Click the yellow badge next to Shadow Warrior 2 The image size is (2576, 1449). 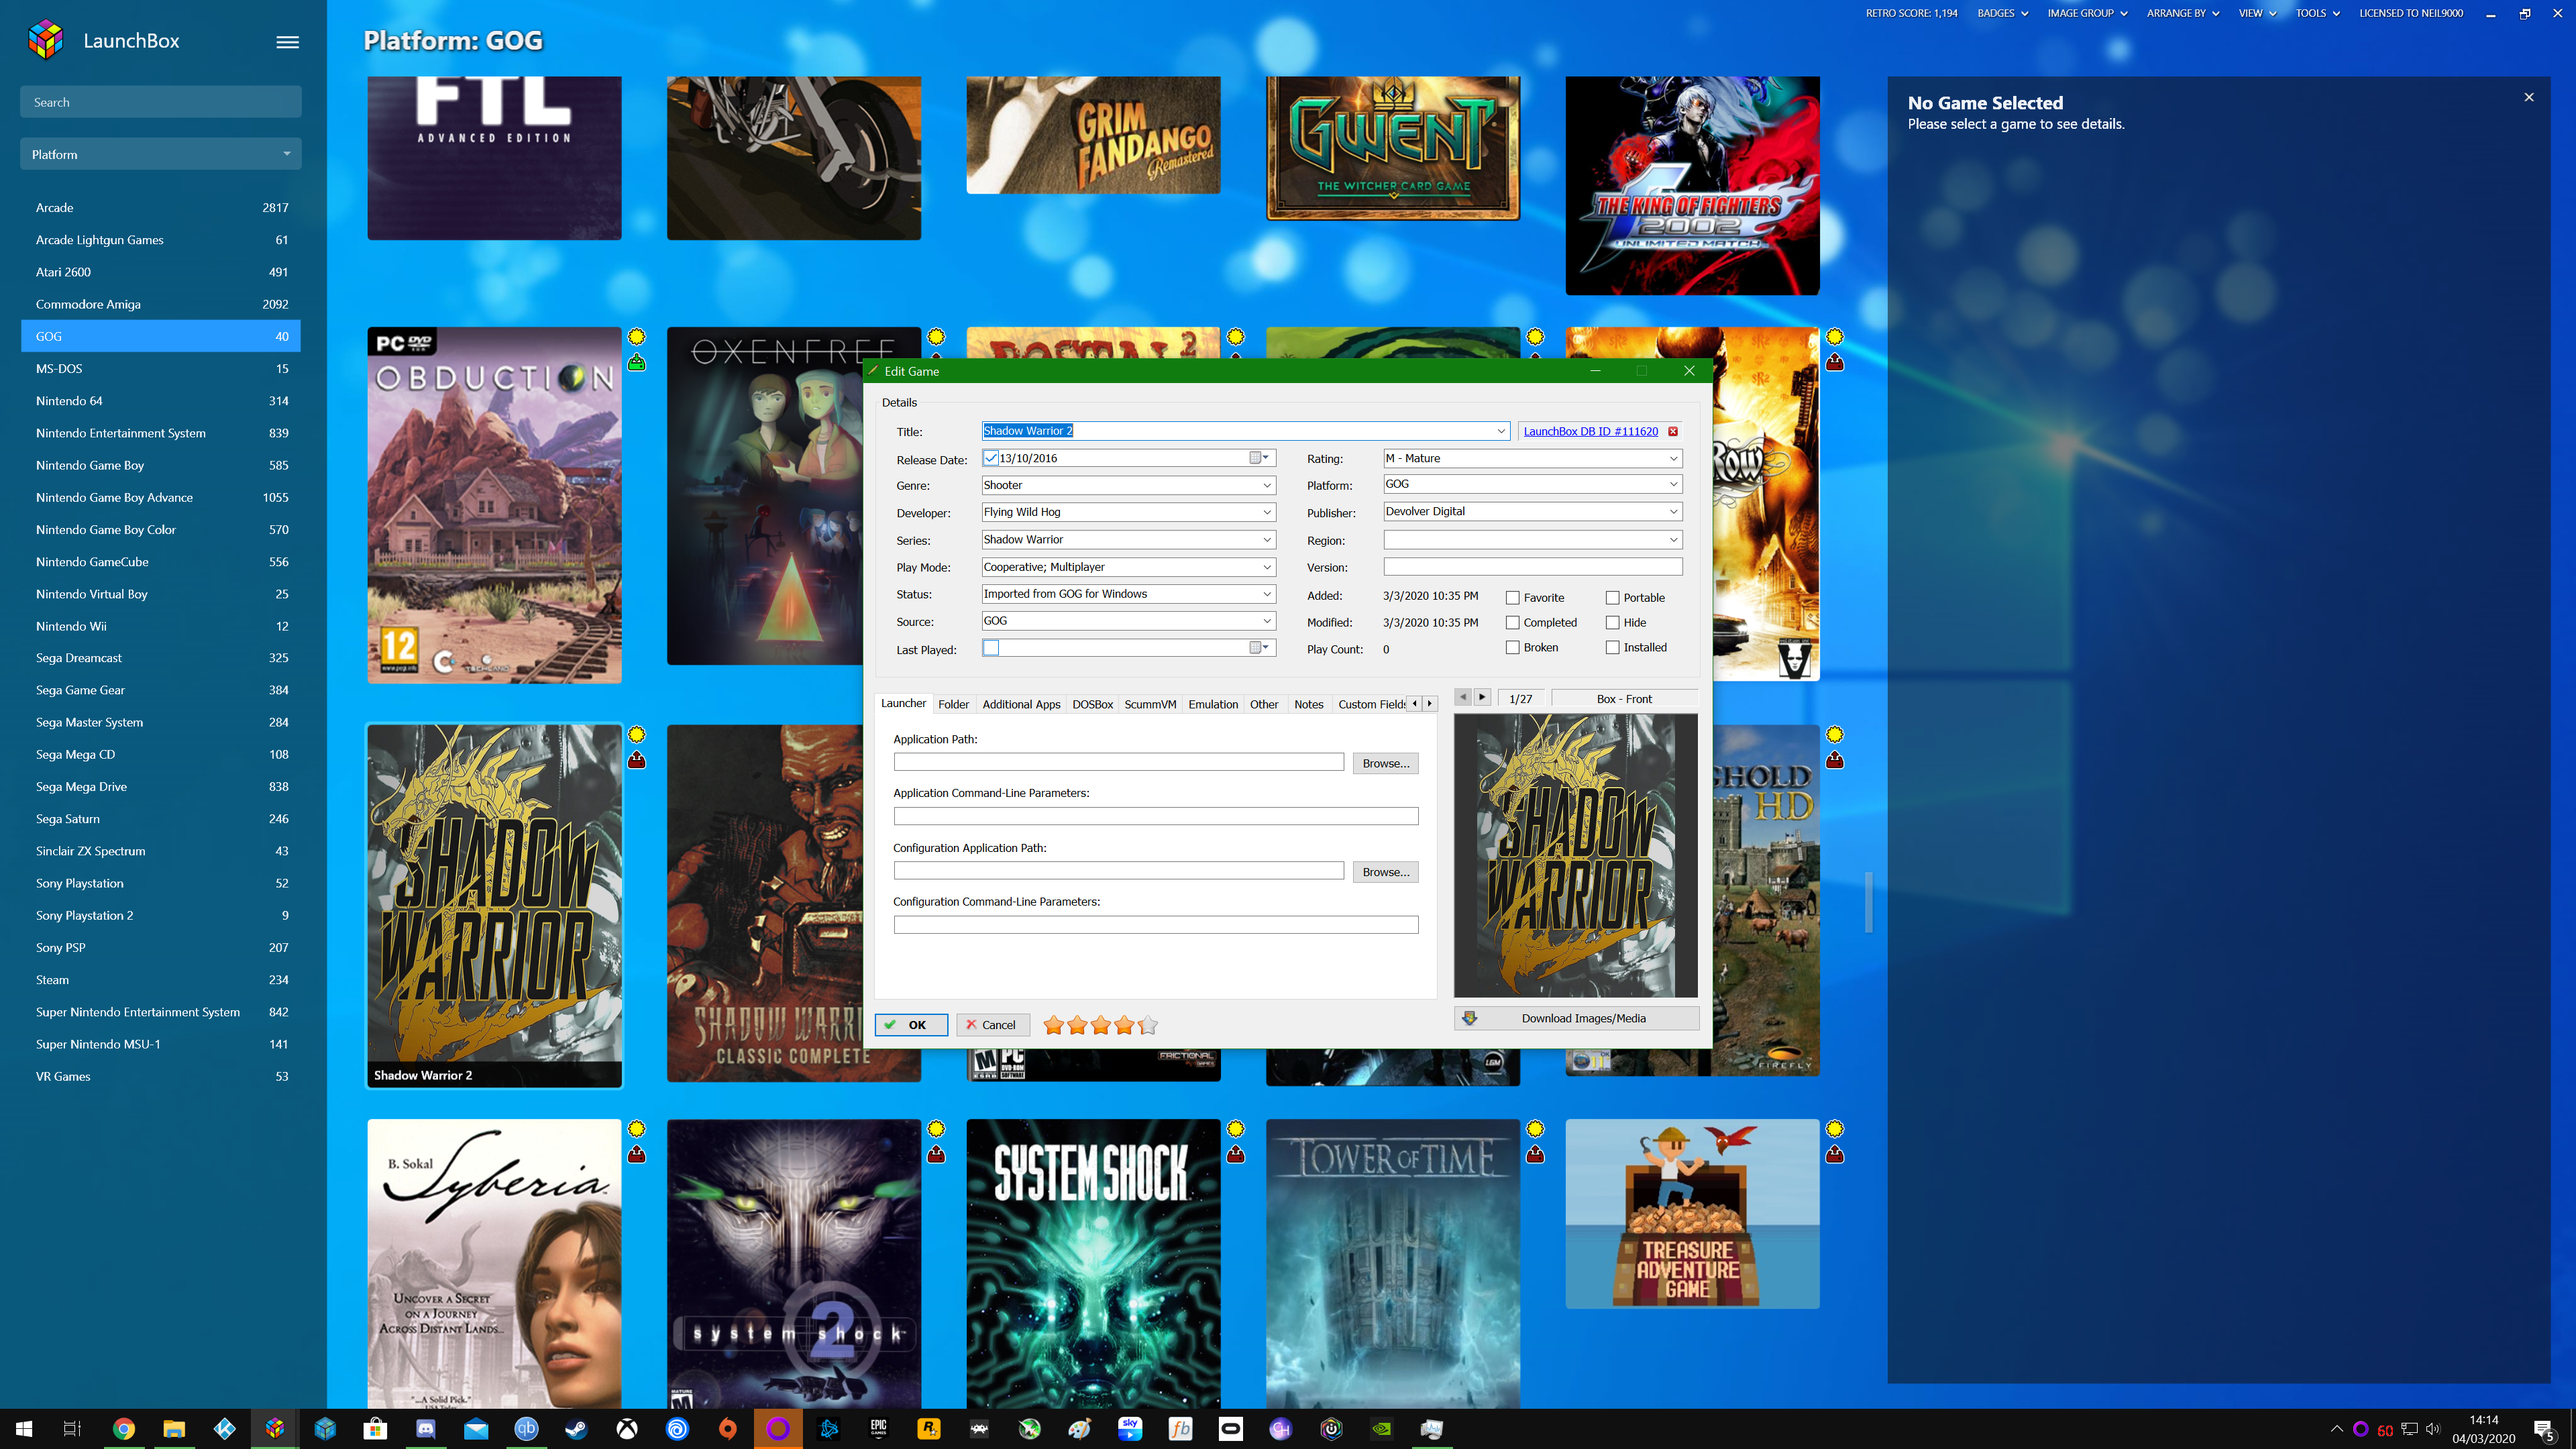pos(637,735)
